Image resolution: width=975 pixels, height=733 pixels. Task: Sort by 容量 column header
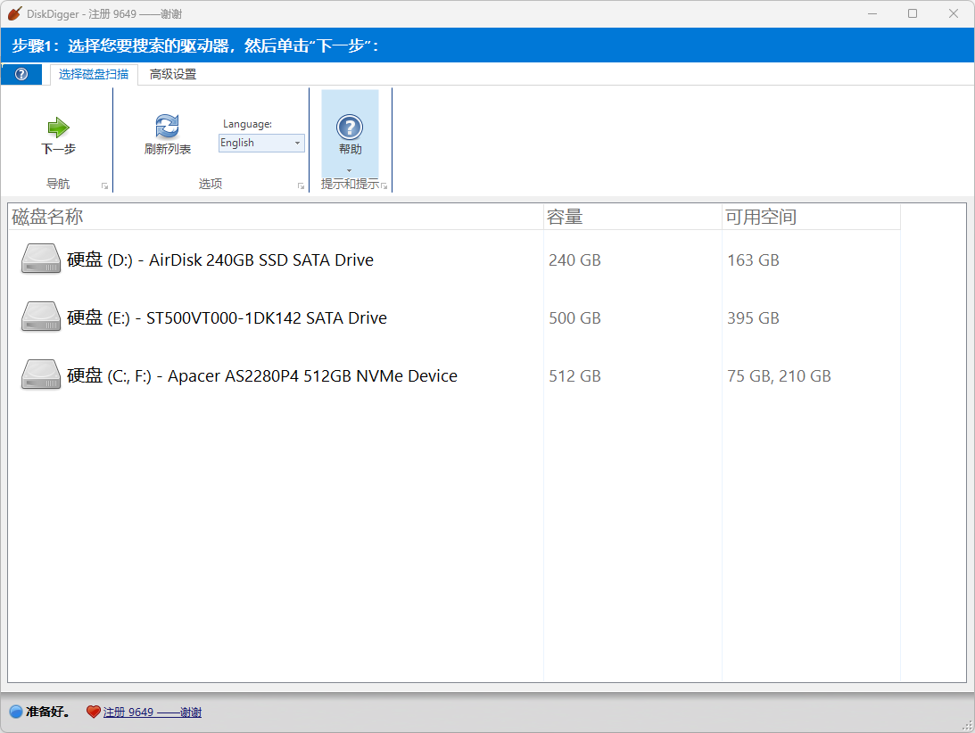coord(632,217)
